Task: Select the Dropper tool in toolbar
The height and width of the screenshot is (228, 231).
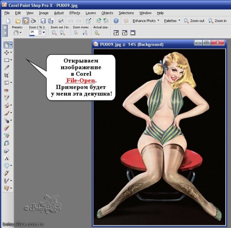Action: coord(7,67)
